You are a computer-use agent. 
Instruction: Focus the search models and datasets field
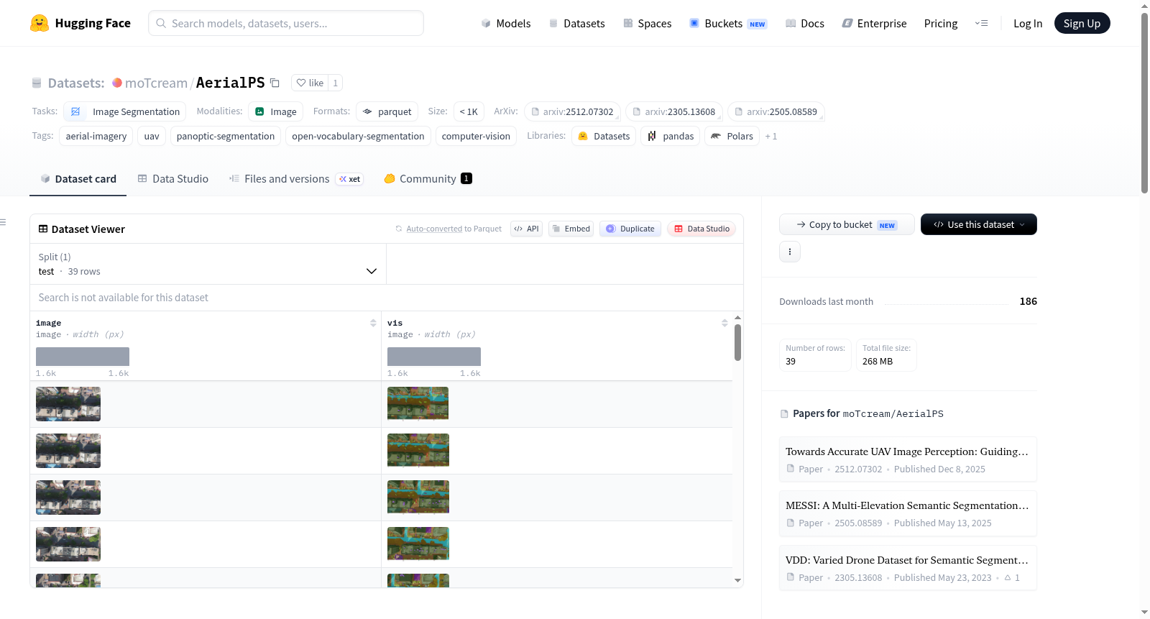[286, 23]
